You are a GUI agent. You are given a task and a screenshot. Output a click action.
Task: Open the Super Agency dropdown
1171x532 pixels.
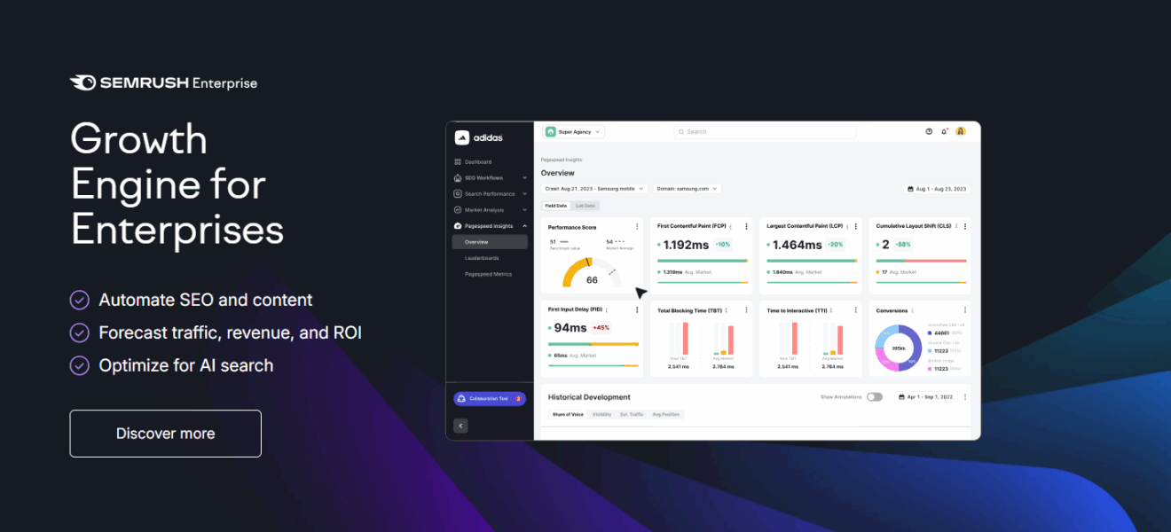(573, 130)
